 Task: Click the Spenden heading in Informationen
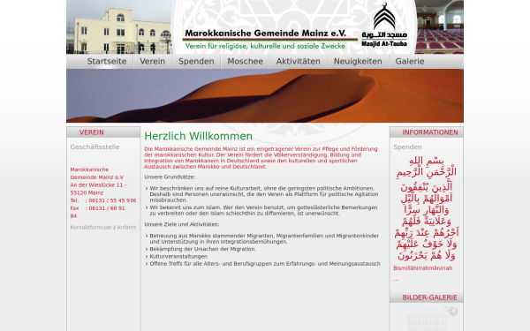407,147
